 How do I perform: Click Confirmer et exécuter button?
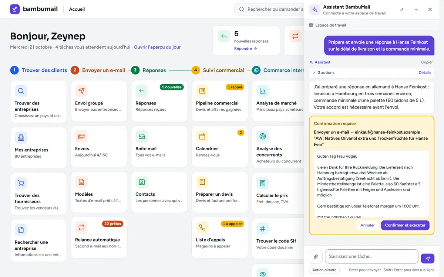tap(405, 225)
